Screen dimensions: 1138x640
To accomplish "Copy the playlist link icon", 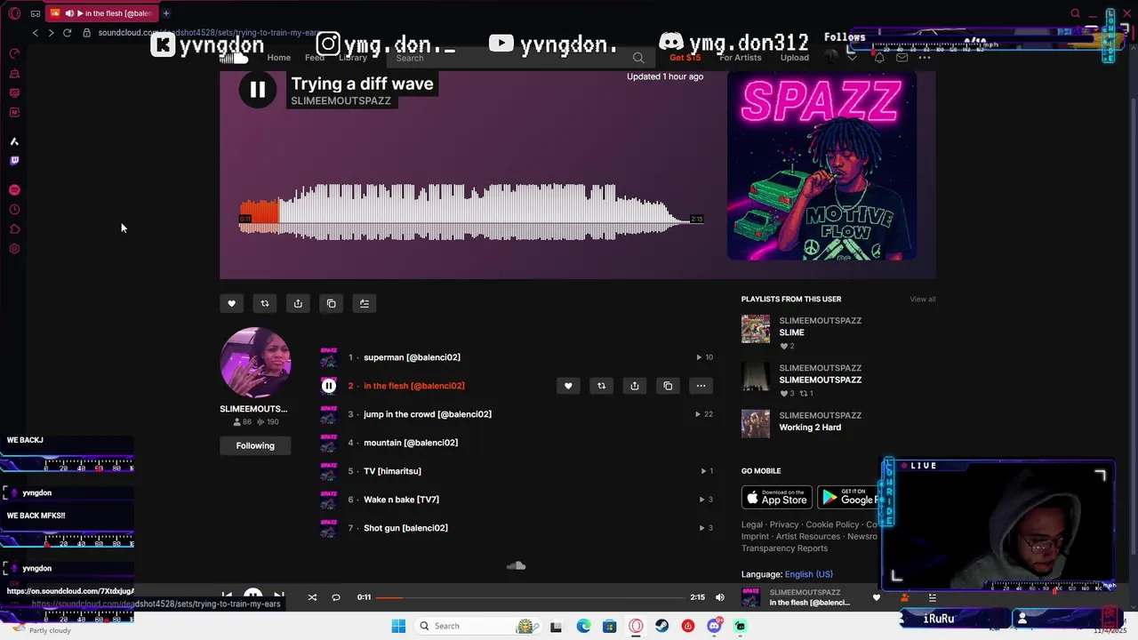I will 331,303.
